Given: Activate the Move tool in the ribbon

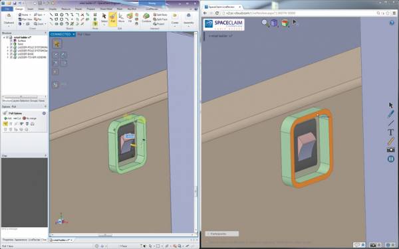Looking at the screenshot, I should [x=122, y=19].
